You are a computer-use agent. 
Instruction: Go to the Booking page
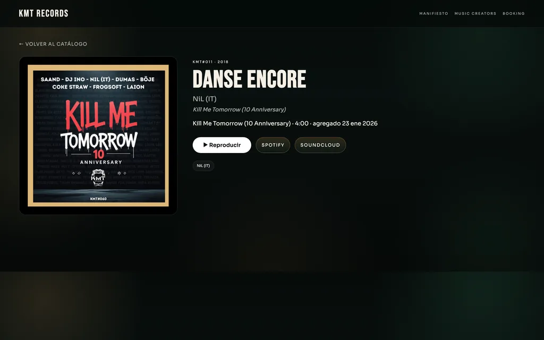click(x=514, y=13)
